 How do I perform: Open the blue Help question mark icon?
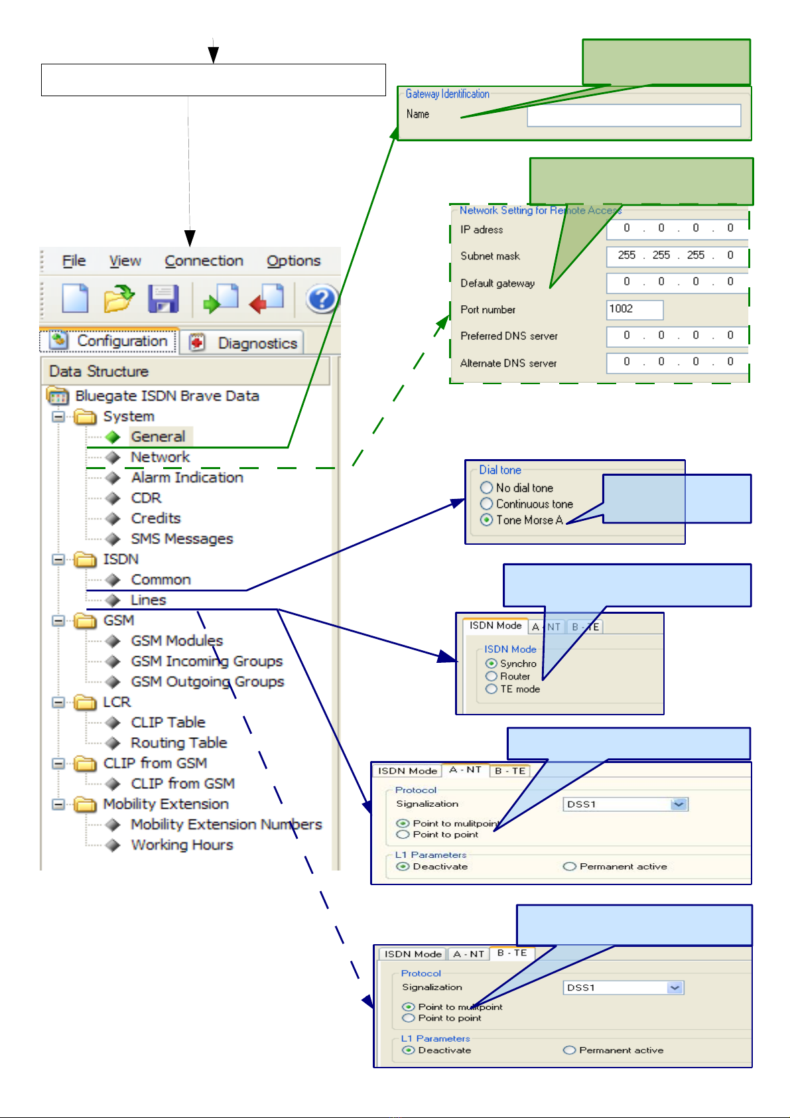(322, 299)
